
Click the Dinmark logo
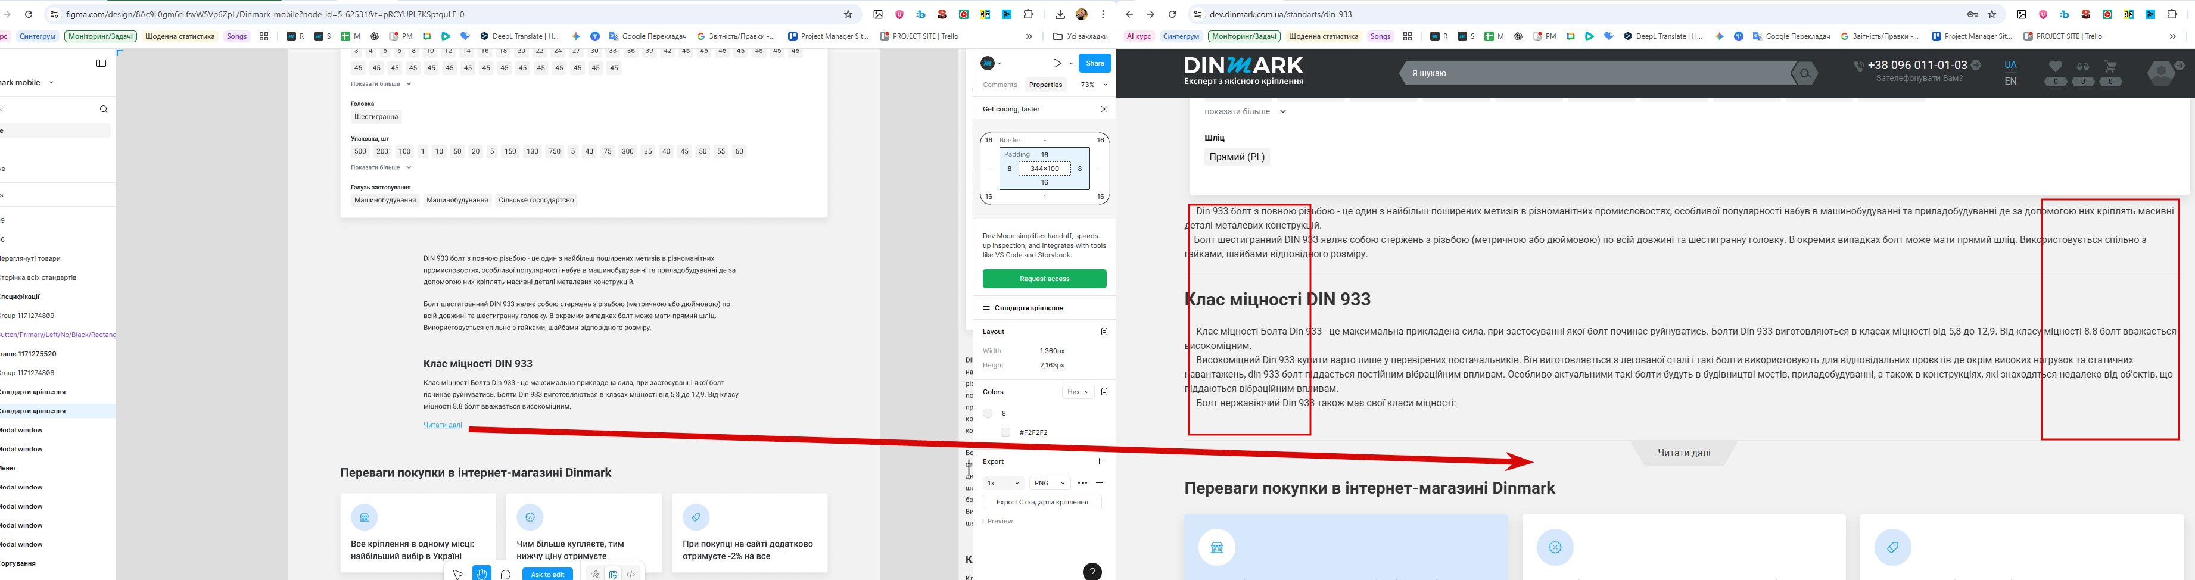click(x=1243, y=71)
